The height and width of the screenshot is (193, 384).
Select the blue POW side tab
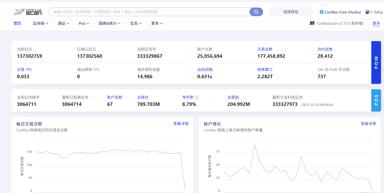coord(376,62)
